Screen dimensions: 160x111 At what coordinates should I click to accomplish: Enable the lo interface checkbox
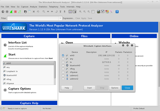coord(63,62)
